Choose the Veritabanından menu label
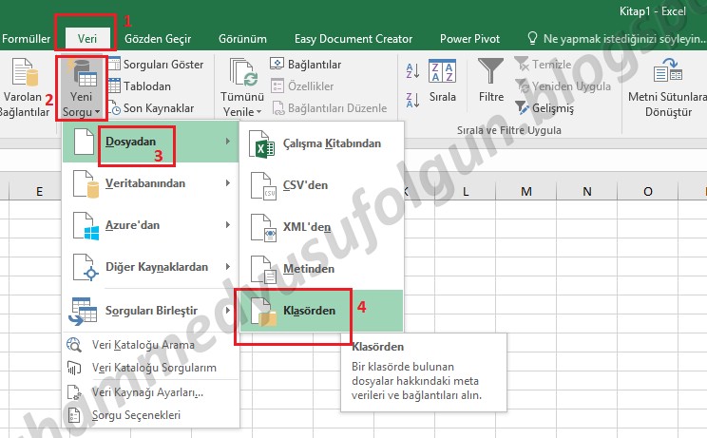 pos(145,183)
